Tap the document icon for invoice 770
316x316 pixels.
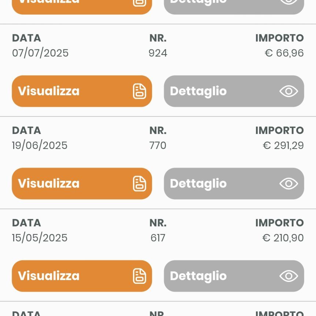pyautogui.click(x=140, y=183)
